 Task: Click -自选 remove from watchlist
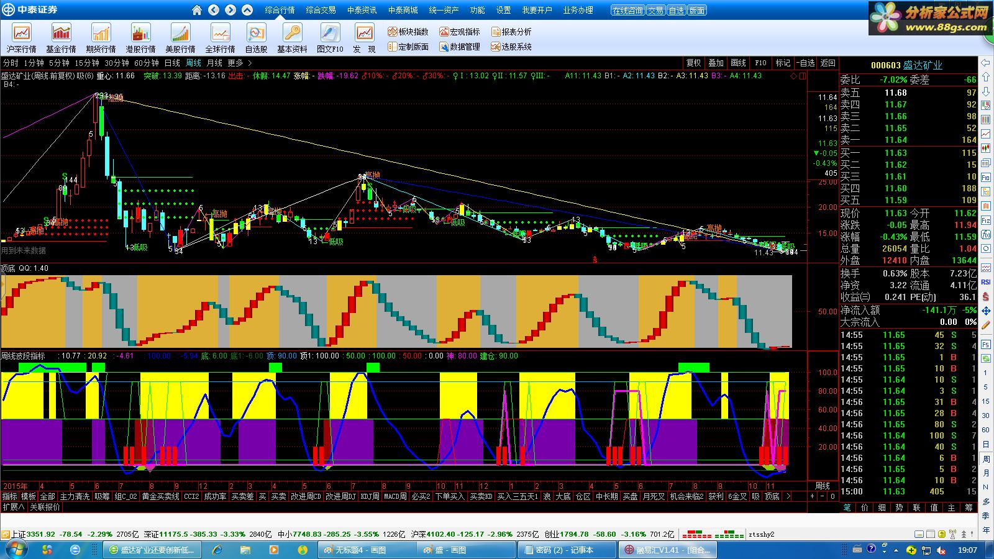(x=805, y=63)
